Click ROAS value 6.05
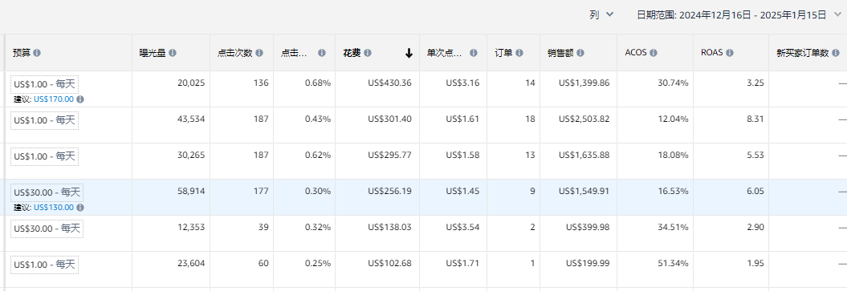 [x=755, y=192]
